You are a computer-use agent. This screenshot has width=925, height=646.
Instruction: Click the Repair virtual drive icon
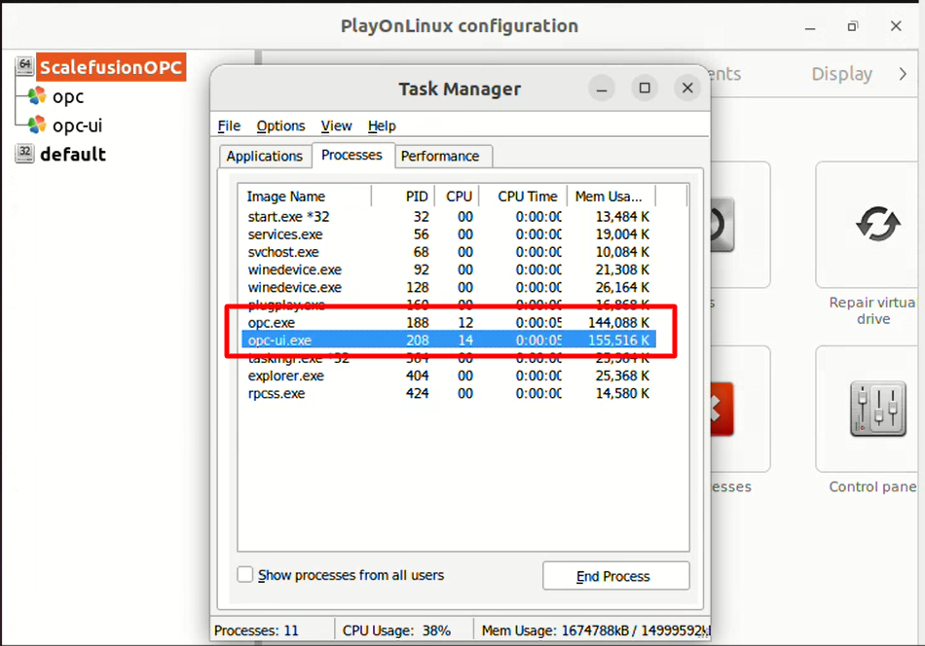[x=878, y=224]
